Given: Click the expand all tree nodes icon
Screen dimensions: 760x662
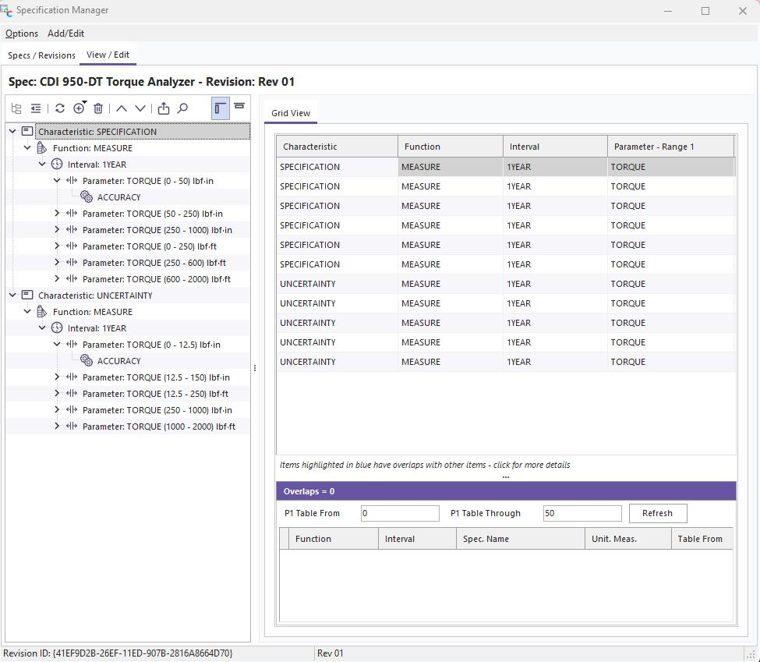Looking at the screenshot, I should (x=16, y=108).
